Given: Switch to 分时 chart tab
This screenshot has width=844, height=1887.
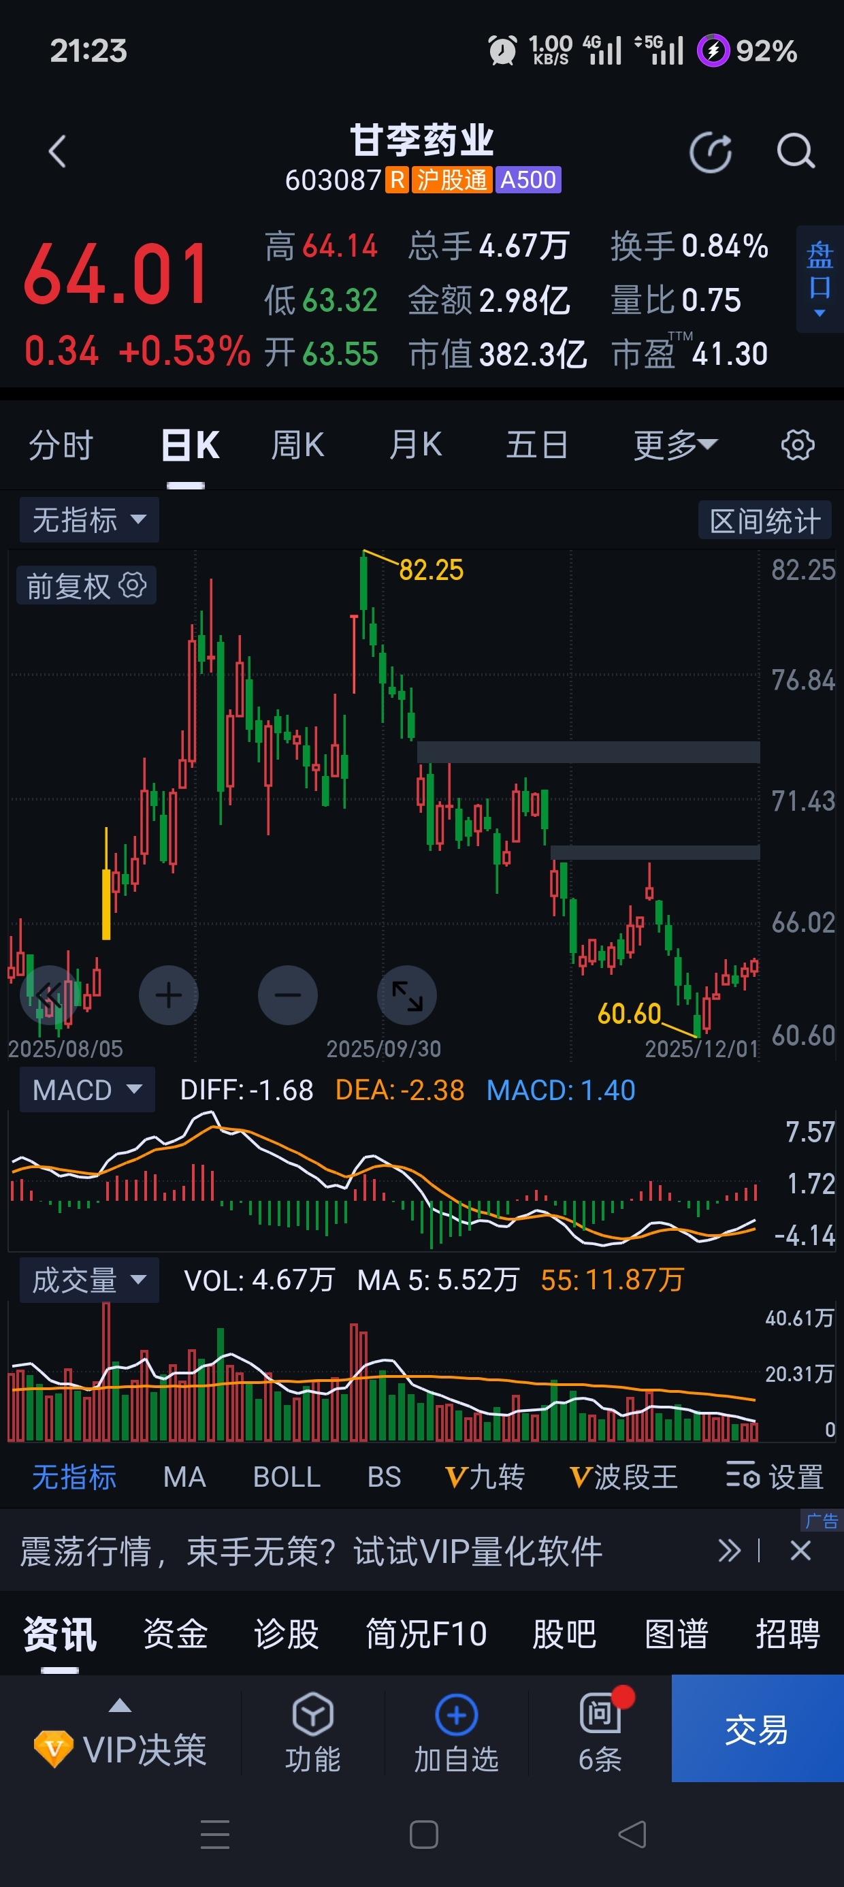Looking at the screenshot, I should point(61,445).
